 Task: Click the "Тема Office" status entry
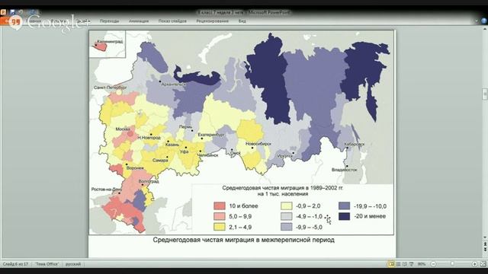(x=47, y=264)
